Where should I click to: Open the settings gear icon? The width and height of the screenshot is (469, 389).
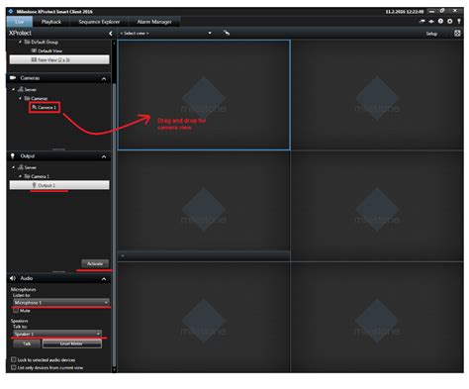click(x=449, y=21)
